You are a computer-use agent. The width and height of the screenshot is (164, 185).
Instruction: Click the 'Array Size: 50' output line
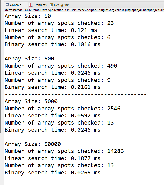(x=28, y=16)
